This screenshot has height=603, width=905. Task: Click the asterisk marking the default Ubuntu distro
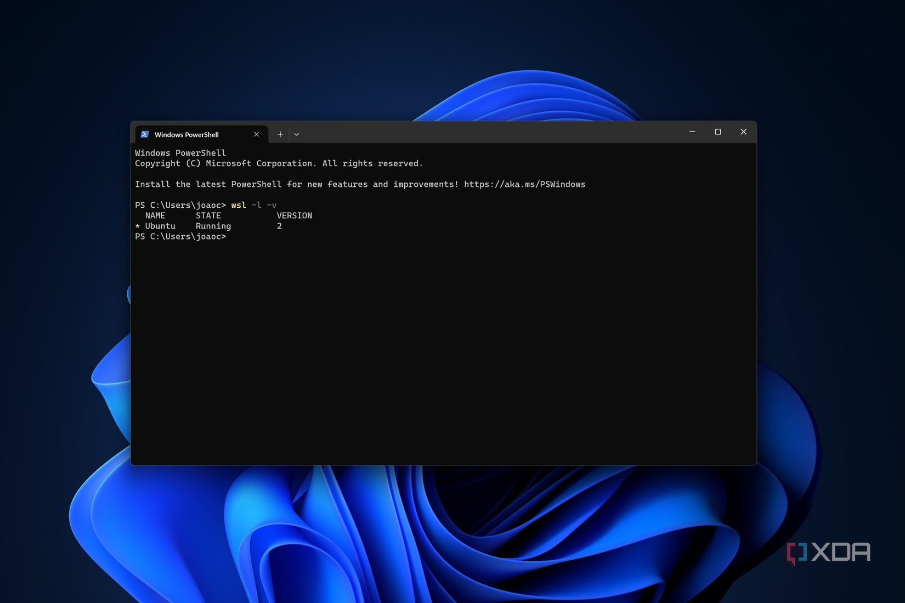click(138, 226)
